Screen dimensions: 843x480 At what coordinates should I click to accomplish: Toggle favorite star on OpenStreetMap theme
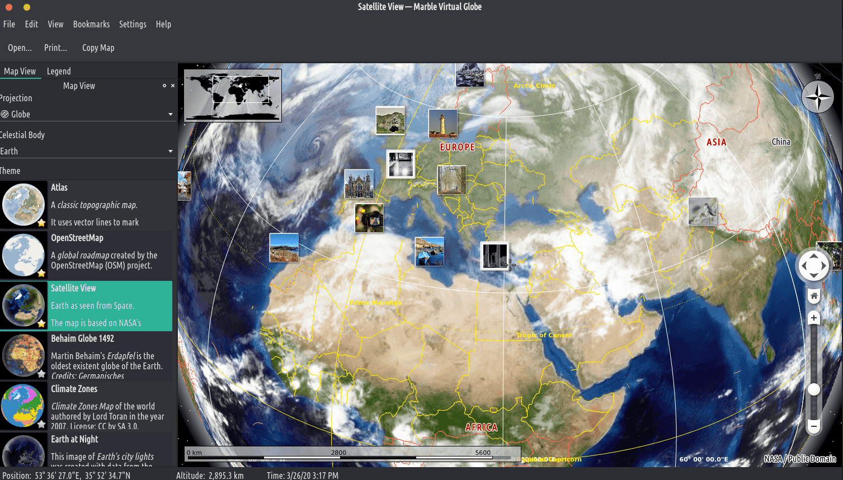click(x=41, y=273)
